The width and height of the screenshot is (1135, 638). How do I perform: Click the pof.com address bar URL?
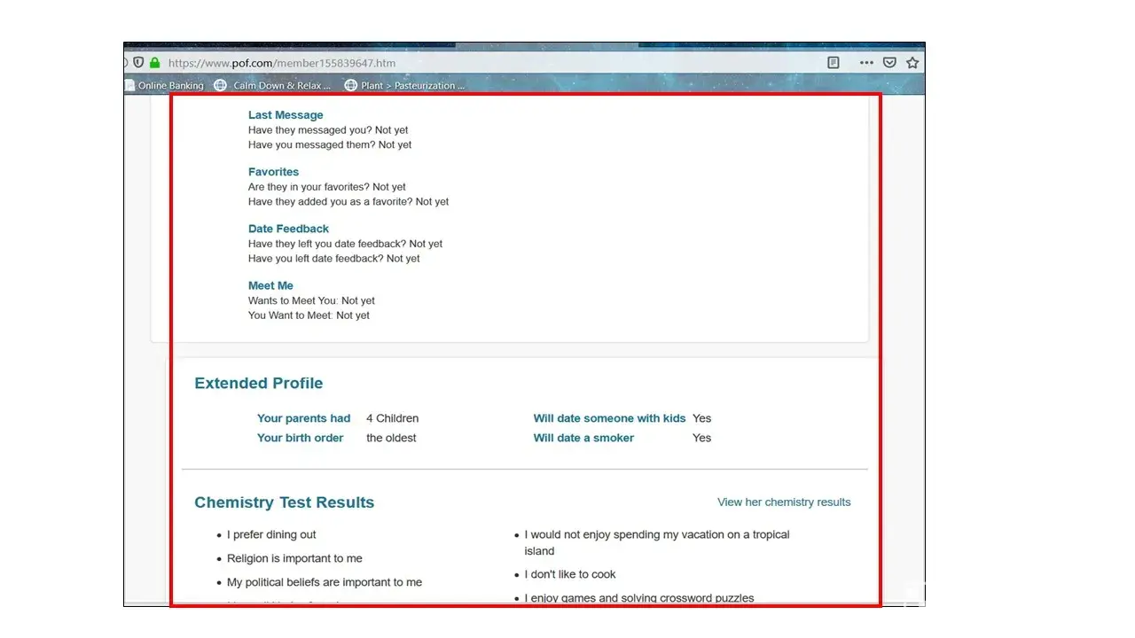[x=282, y=63]
